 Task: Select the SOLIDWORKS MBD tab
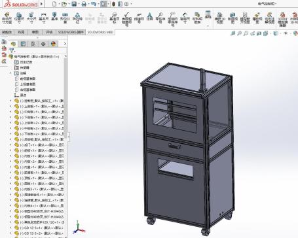point(100,32)
